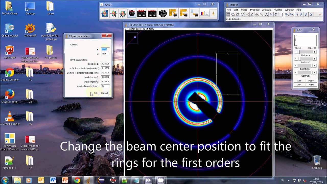Click the Windows Start button

5,180
